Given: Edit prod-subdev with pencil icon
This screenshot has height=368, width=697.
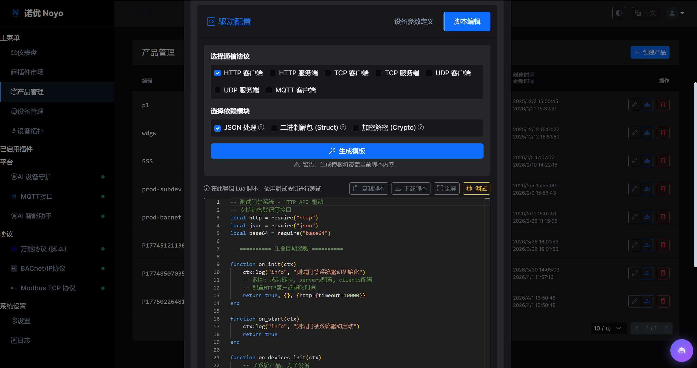Looking at the screenshot, I should (x=635, y=189).
